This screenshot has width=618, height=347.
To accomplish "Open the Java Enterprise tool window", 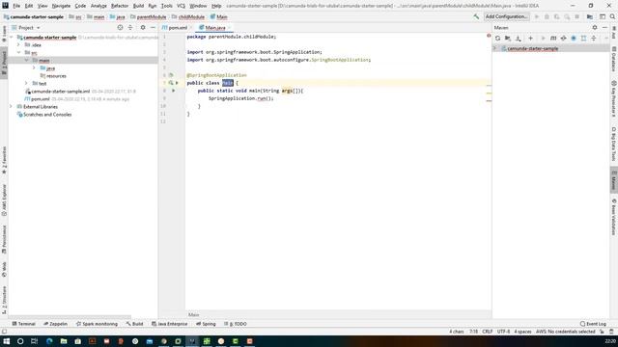I will (x=170, y=324).
